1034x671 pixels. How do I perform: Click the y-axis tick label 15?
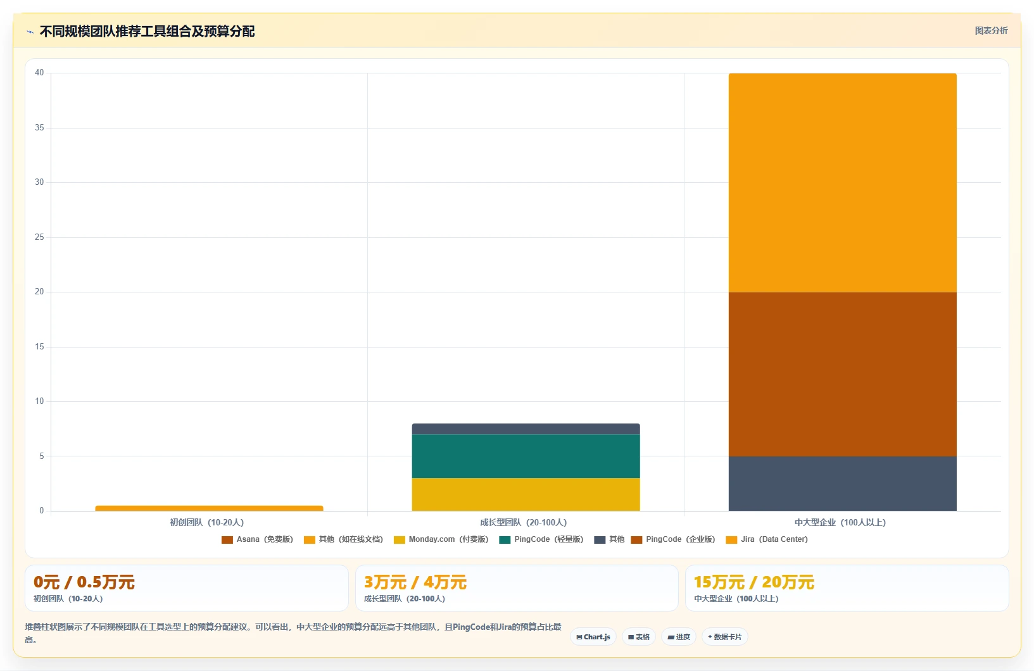click(x=39, y=347)
